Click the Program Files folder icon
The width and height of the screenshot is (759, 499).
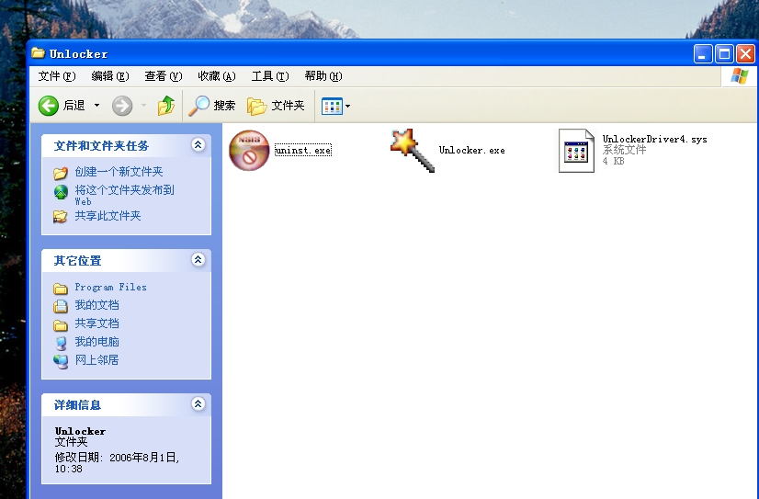61,289
